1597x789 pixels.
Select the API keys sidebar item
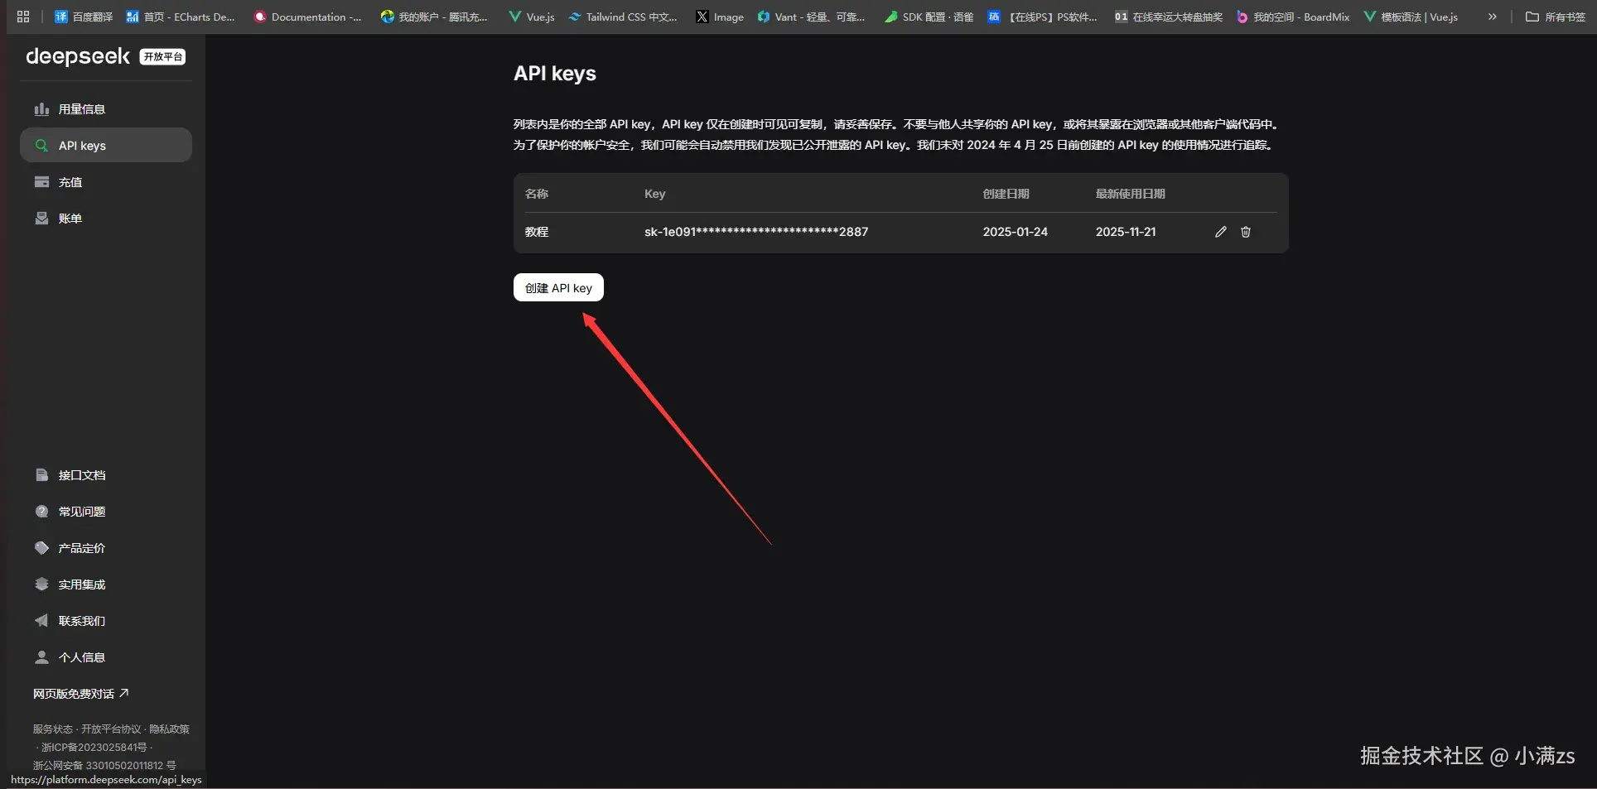(106, 145)
